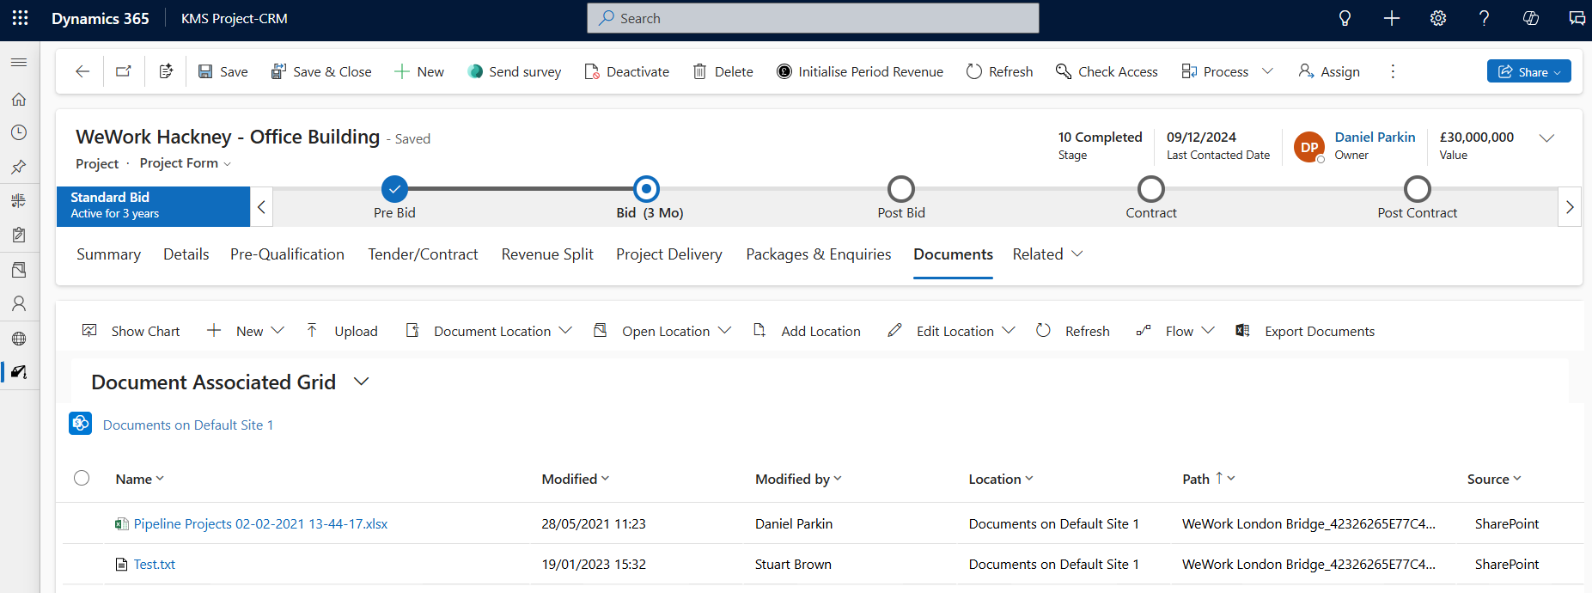Open the lightbulb assistant icon

(1345, 18)
